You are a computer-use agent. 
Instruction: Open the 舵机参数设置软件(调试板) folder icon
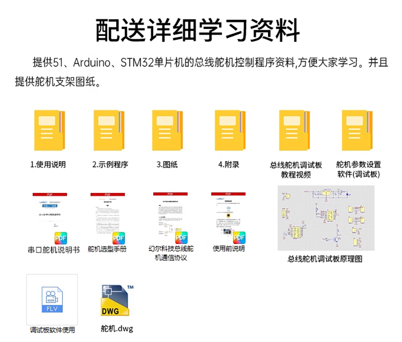coord(357,130)
